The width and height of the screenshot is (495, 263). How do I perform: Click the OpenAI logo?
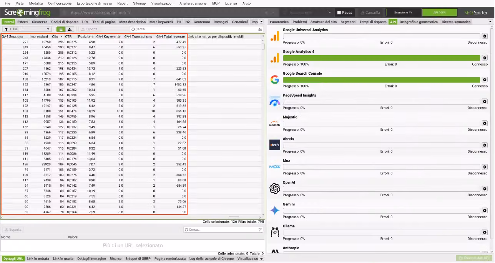275,189
